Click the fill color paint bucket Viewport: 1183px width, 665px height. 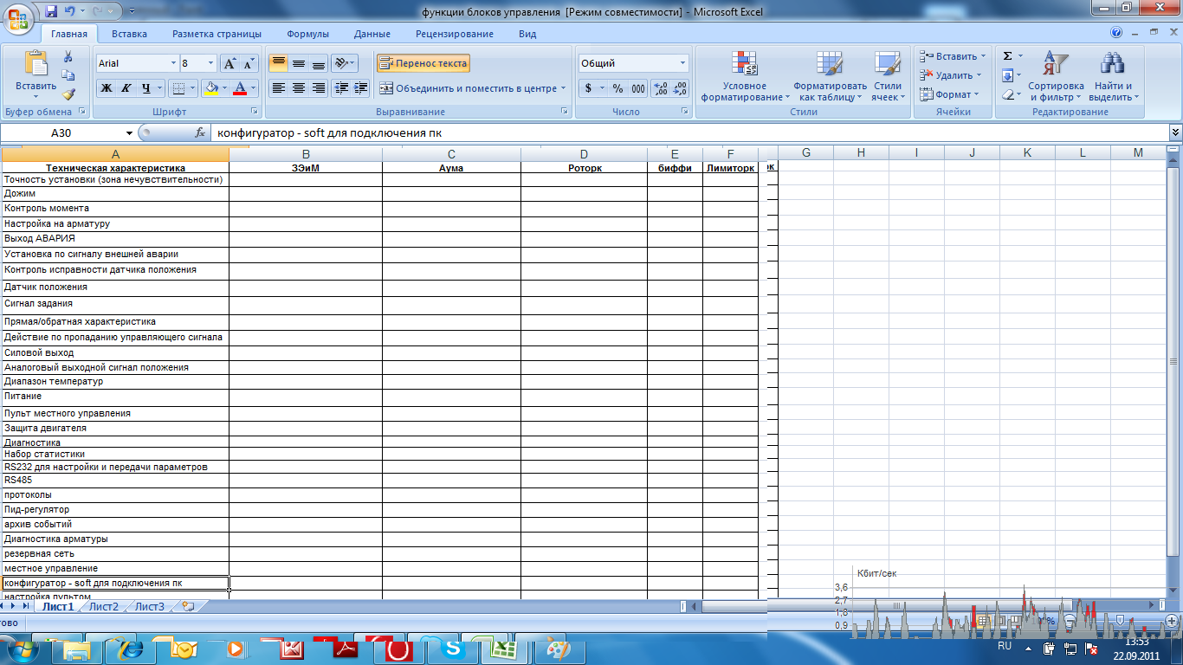click(x=210, y=88)
